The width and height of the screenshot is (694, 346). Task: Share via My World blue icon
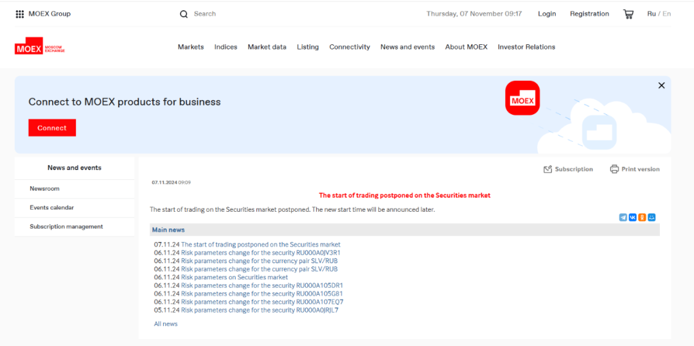(x=652, y=218)
